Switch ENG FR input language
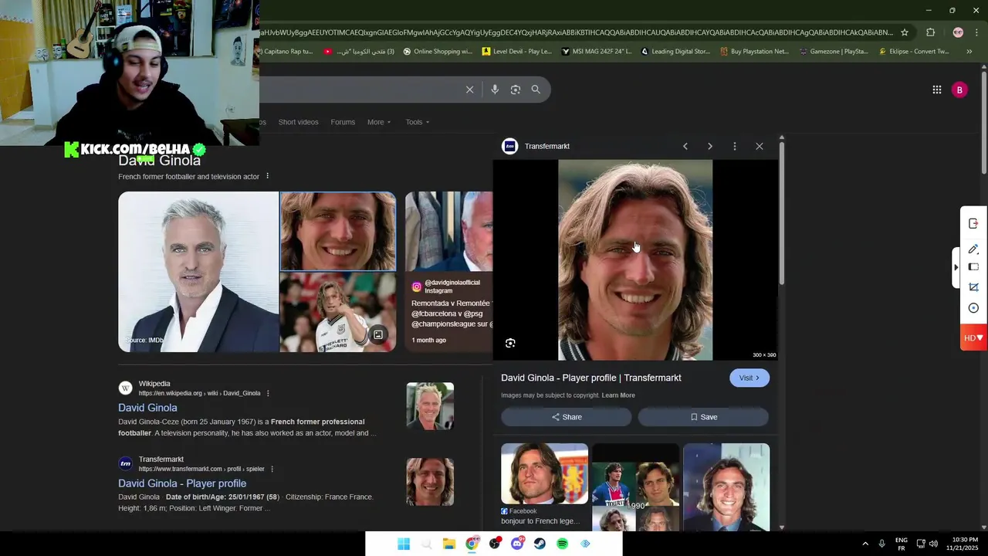Viewport: 988px width, 556px height. (x=901, y=544)
